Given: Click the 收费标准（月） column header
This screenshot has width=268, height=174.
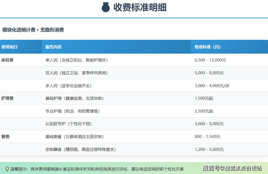Looking at the screenshot, I should click(208, 47).
